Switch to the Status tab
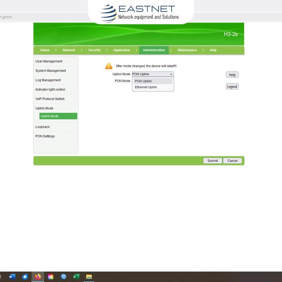Image resolution: width=282 pixels, height=282 pixels. click(x=45, y=50)
